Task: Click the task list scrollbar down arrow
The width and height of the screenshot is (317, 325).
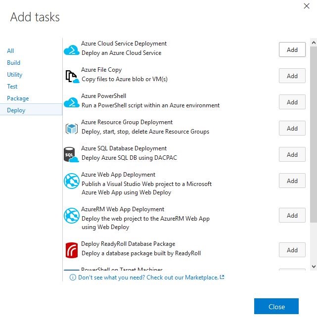Action: click(x=313, y=266)
